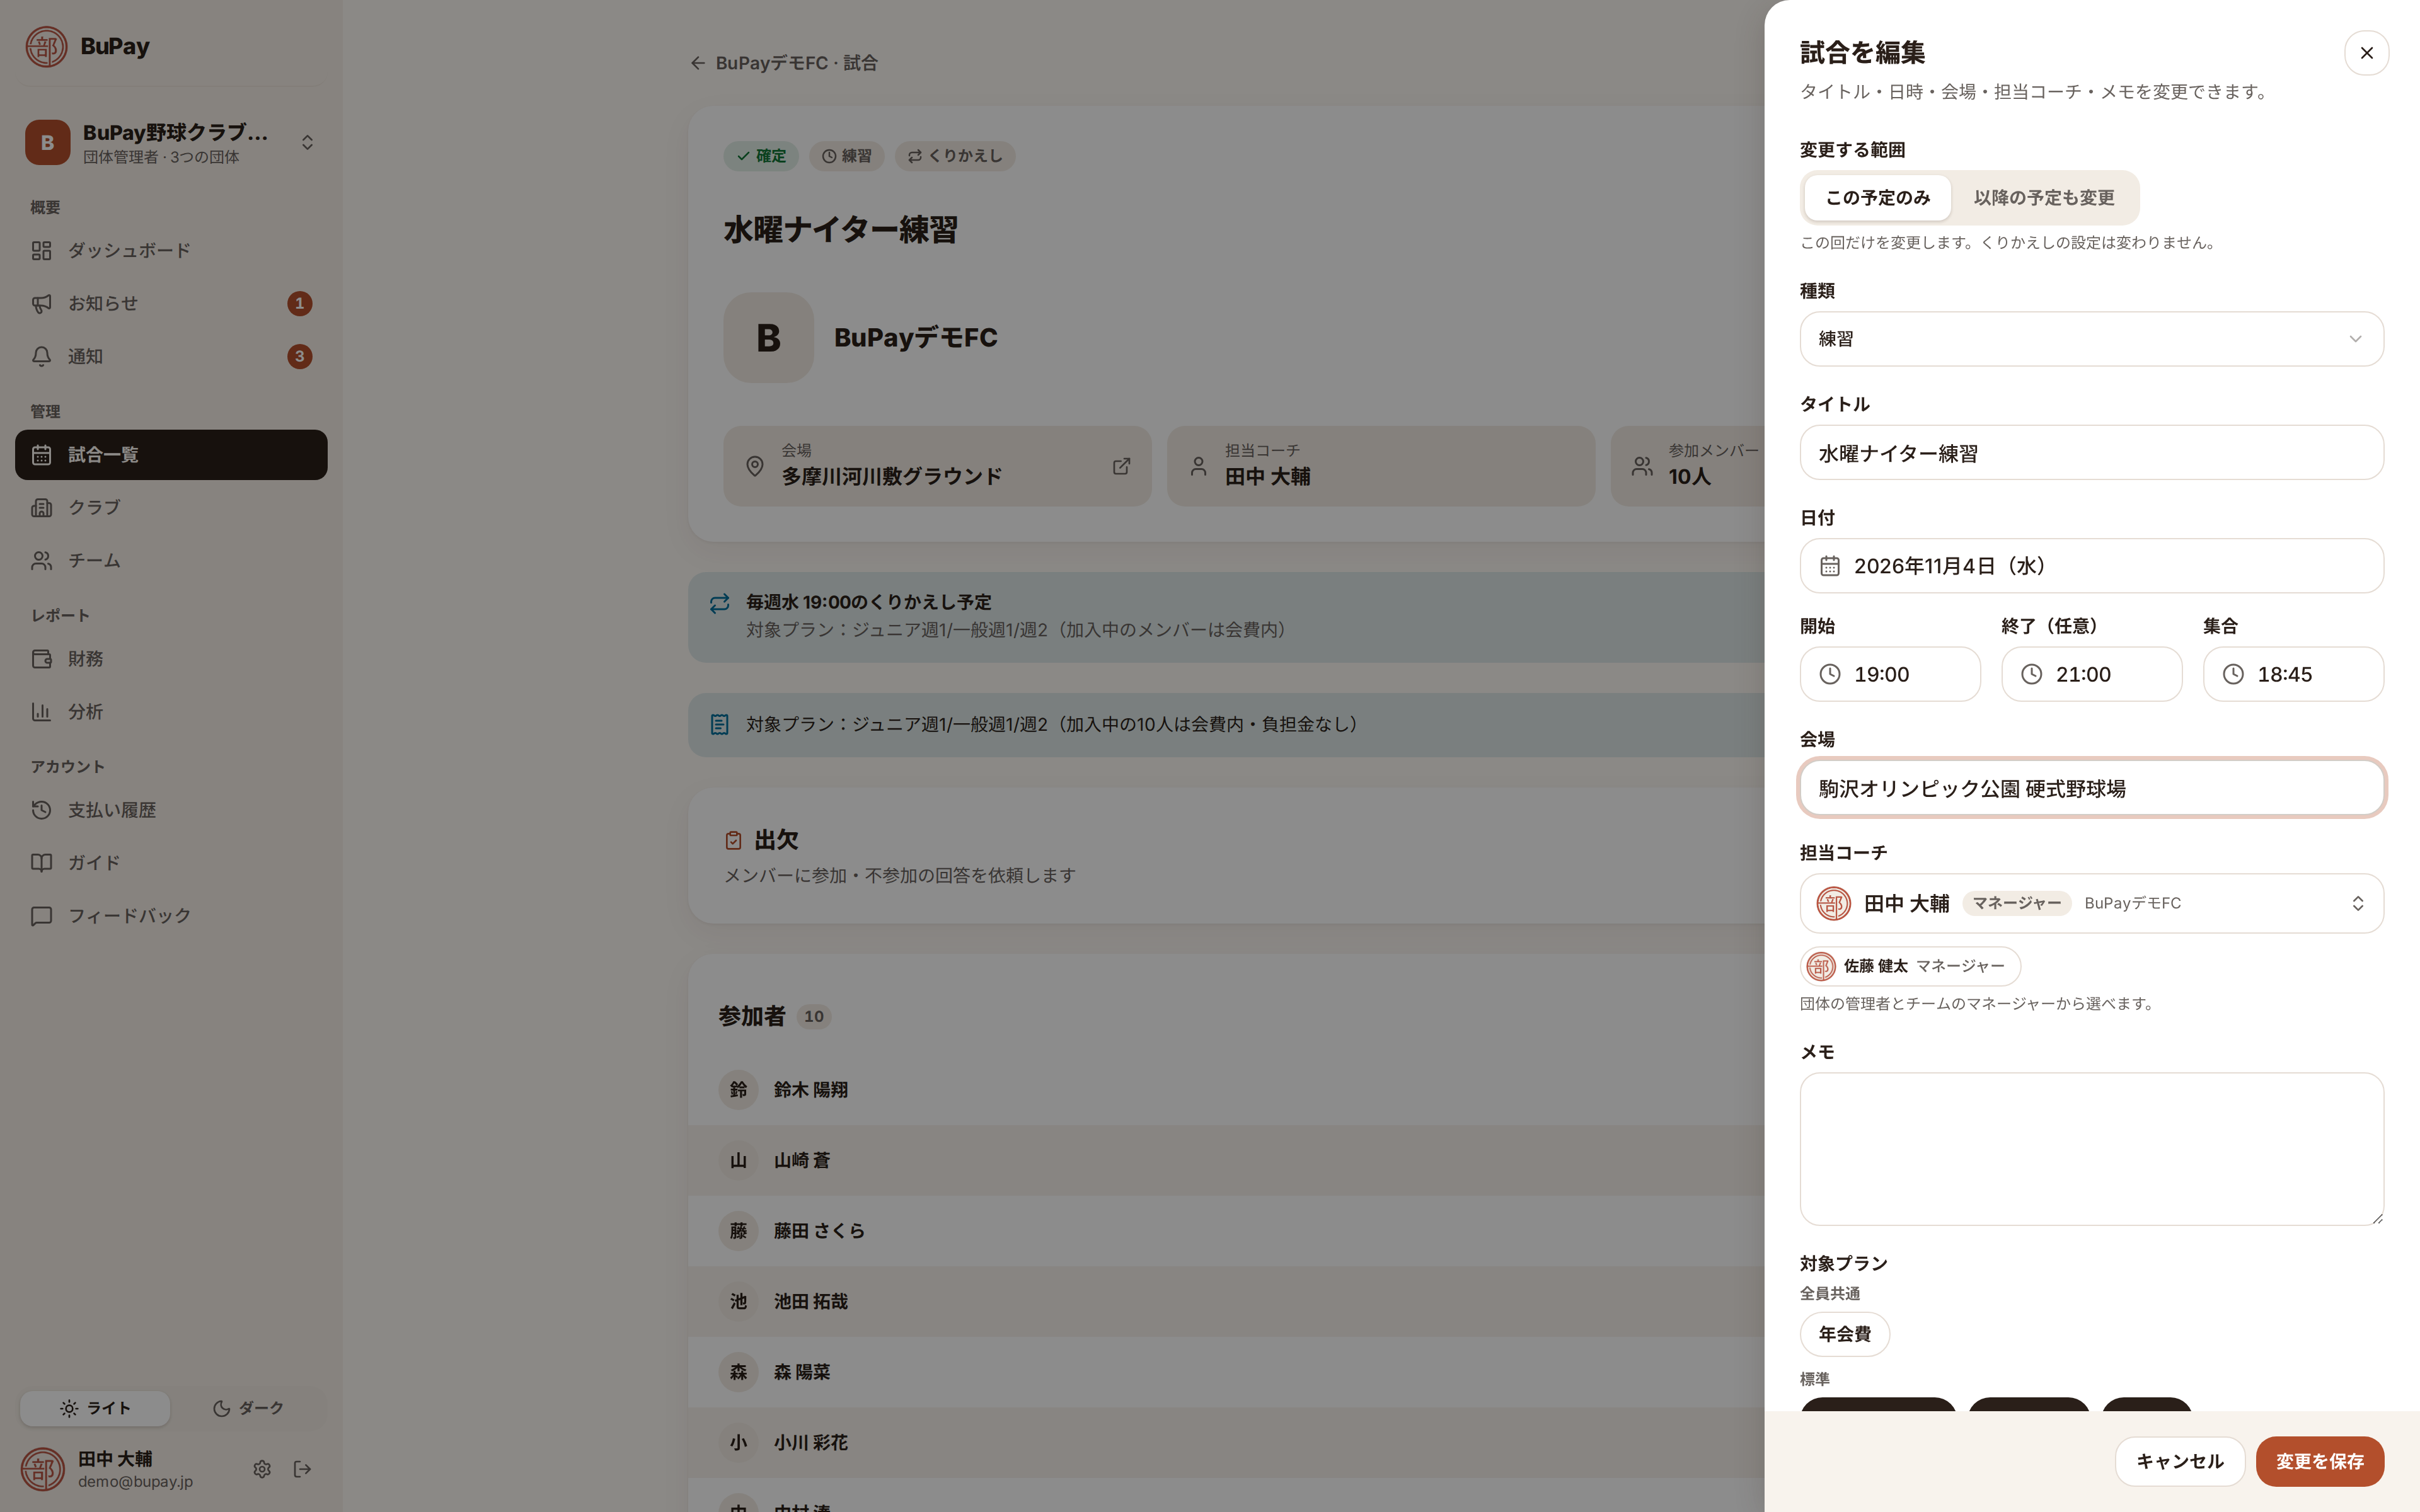Screen dimensions: 2420x1512
Task: Click the 出欠 clipboard icon
Action: point(733,840)
